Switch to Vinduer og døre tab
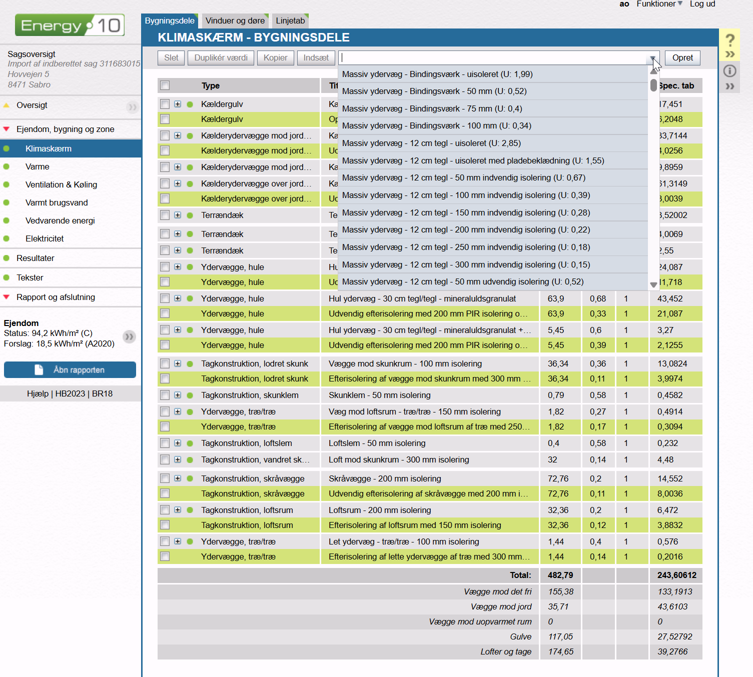The height and width of the screenshot is (677, 753). pyautogui.click(x=235, y=20)
